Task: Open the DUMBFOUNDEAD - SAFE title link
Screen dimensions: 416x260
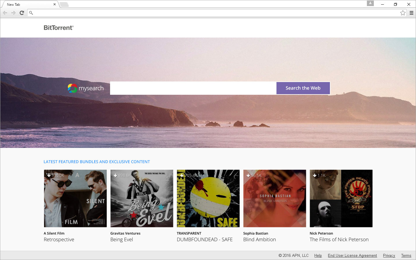Action: (205, 239)
